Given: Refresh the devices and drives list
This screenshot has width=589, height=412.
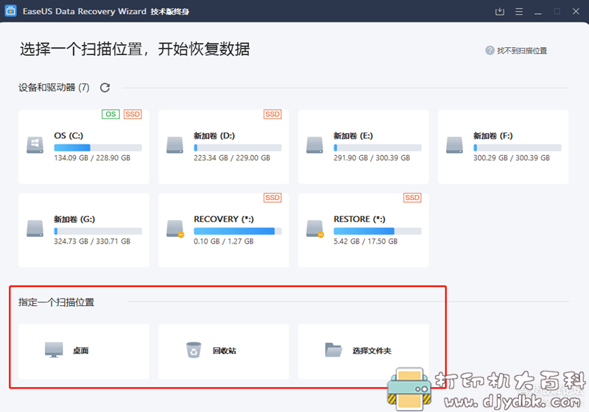Looking at the screenshot, I should 105,88.
